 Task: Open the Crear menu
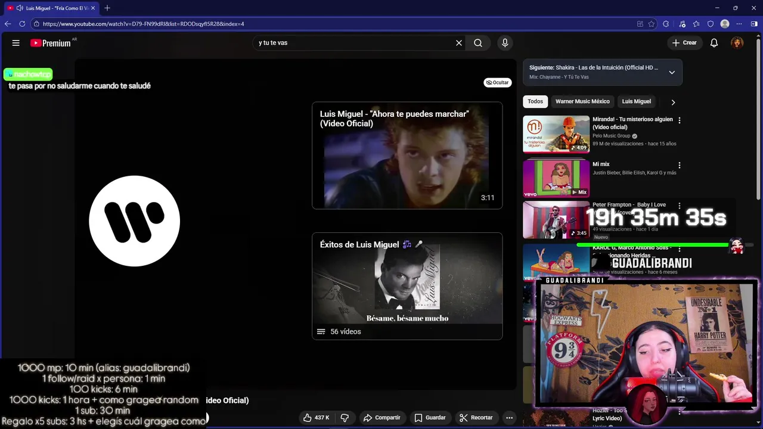684,43
